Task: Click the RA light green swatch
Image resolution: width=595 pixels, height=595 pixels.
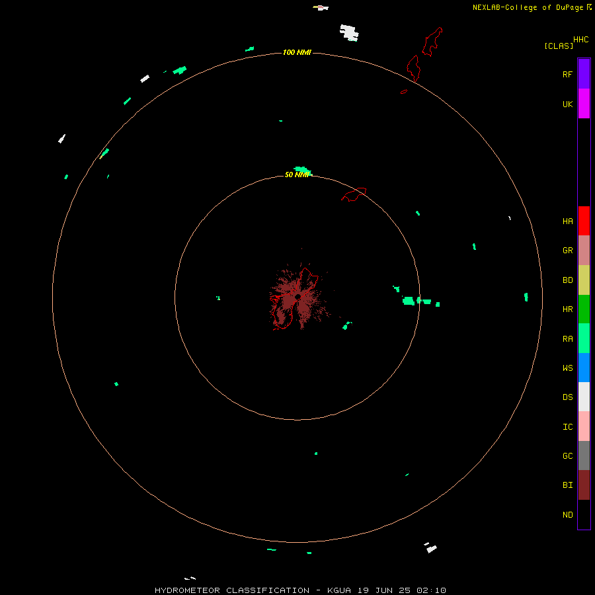Action: point(584,338)
